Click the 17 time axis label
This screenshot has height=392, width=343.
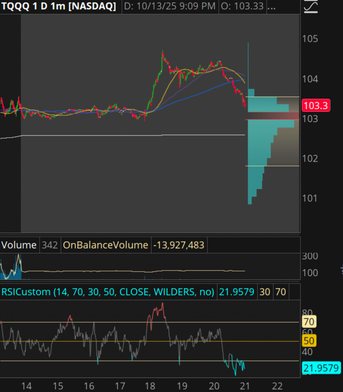tap(120, 386)
